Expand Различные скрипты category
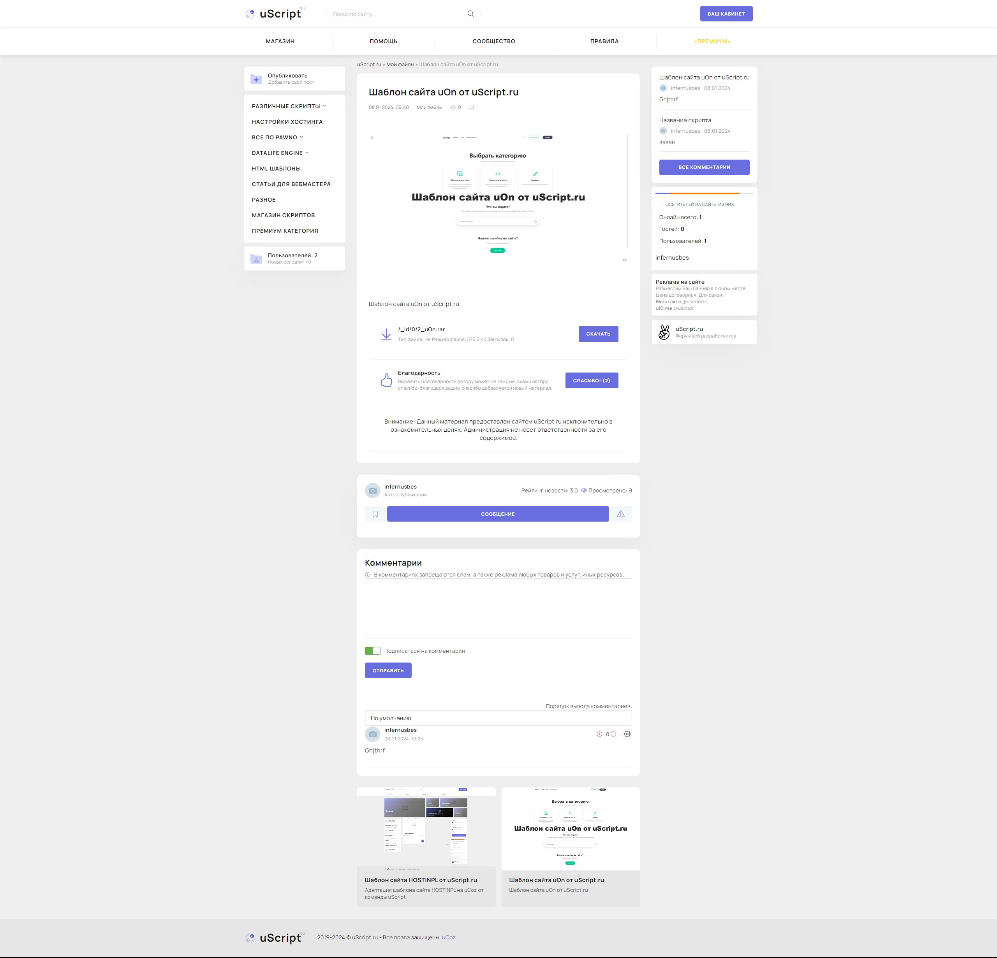This screenshot has width=997, height=958. point(289,106)
